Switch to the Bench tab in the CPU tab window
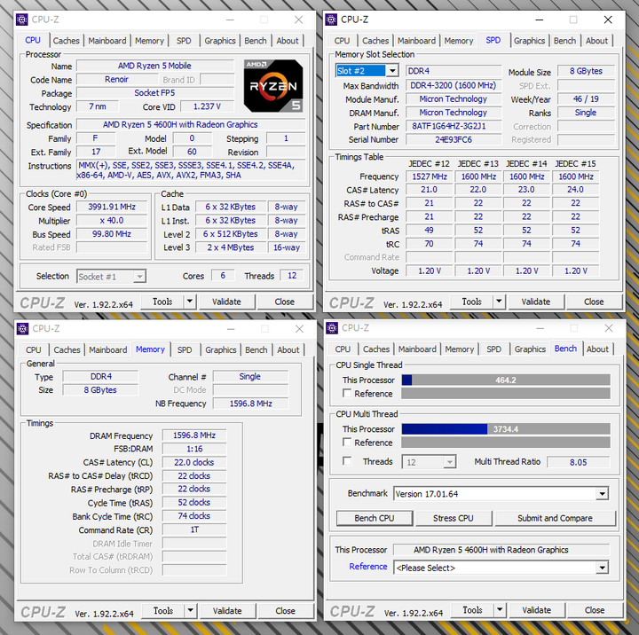The width and height of the screenshot is (639, 635). tap(256, 41)
